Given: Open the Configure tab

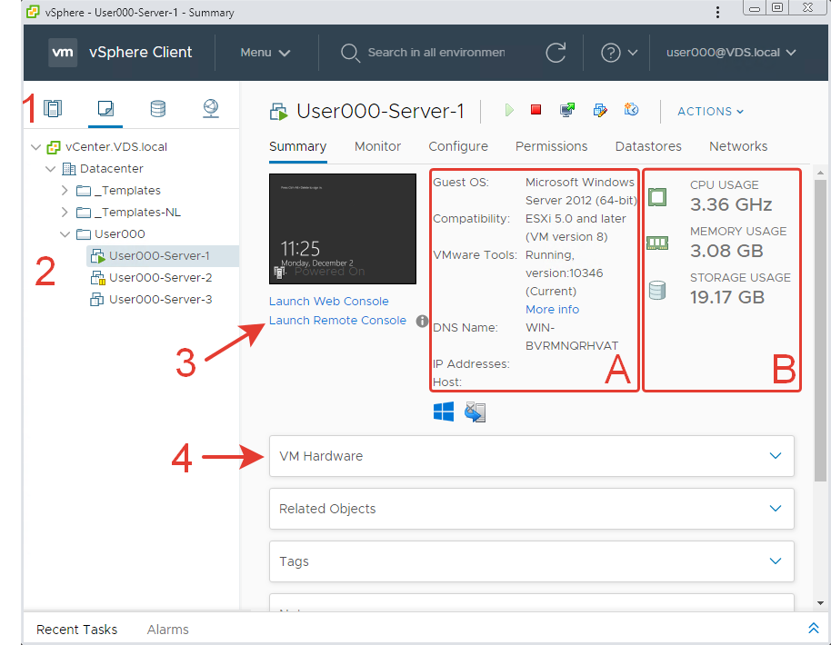Looking at the screenshot, I should pyautogui.click(x=458, y=146).
